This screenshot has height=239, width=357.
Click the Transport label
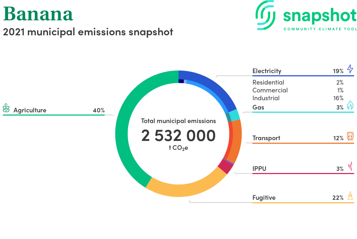pyautogui.click(x=266, y=138)
